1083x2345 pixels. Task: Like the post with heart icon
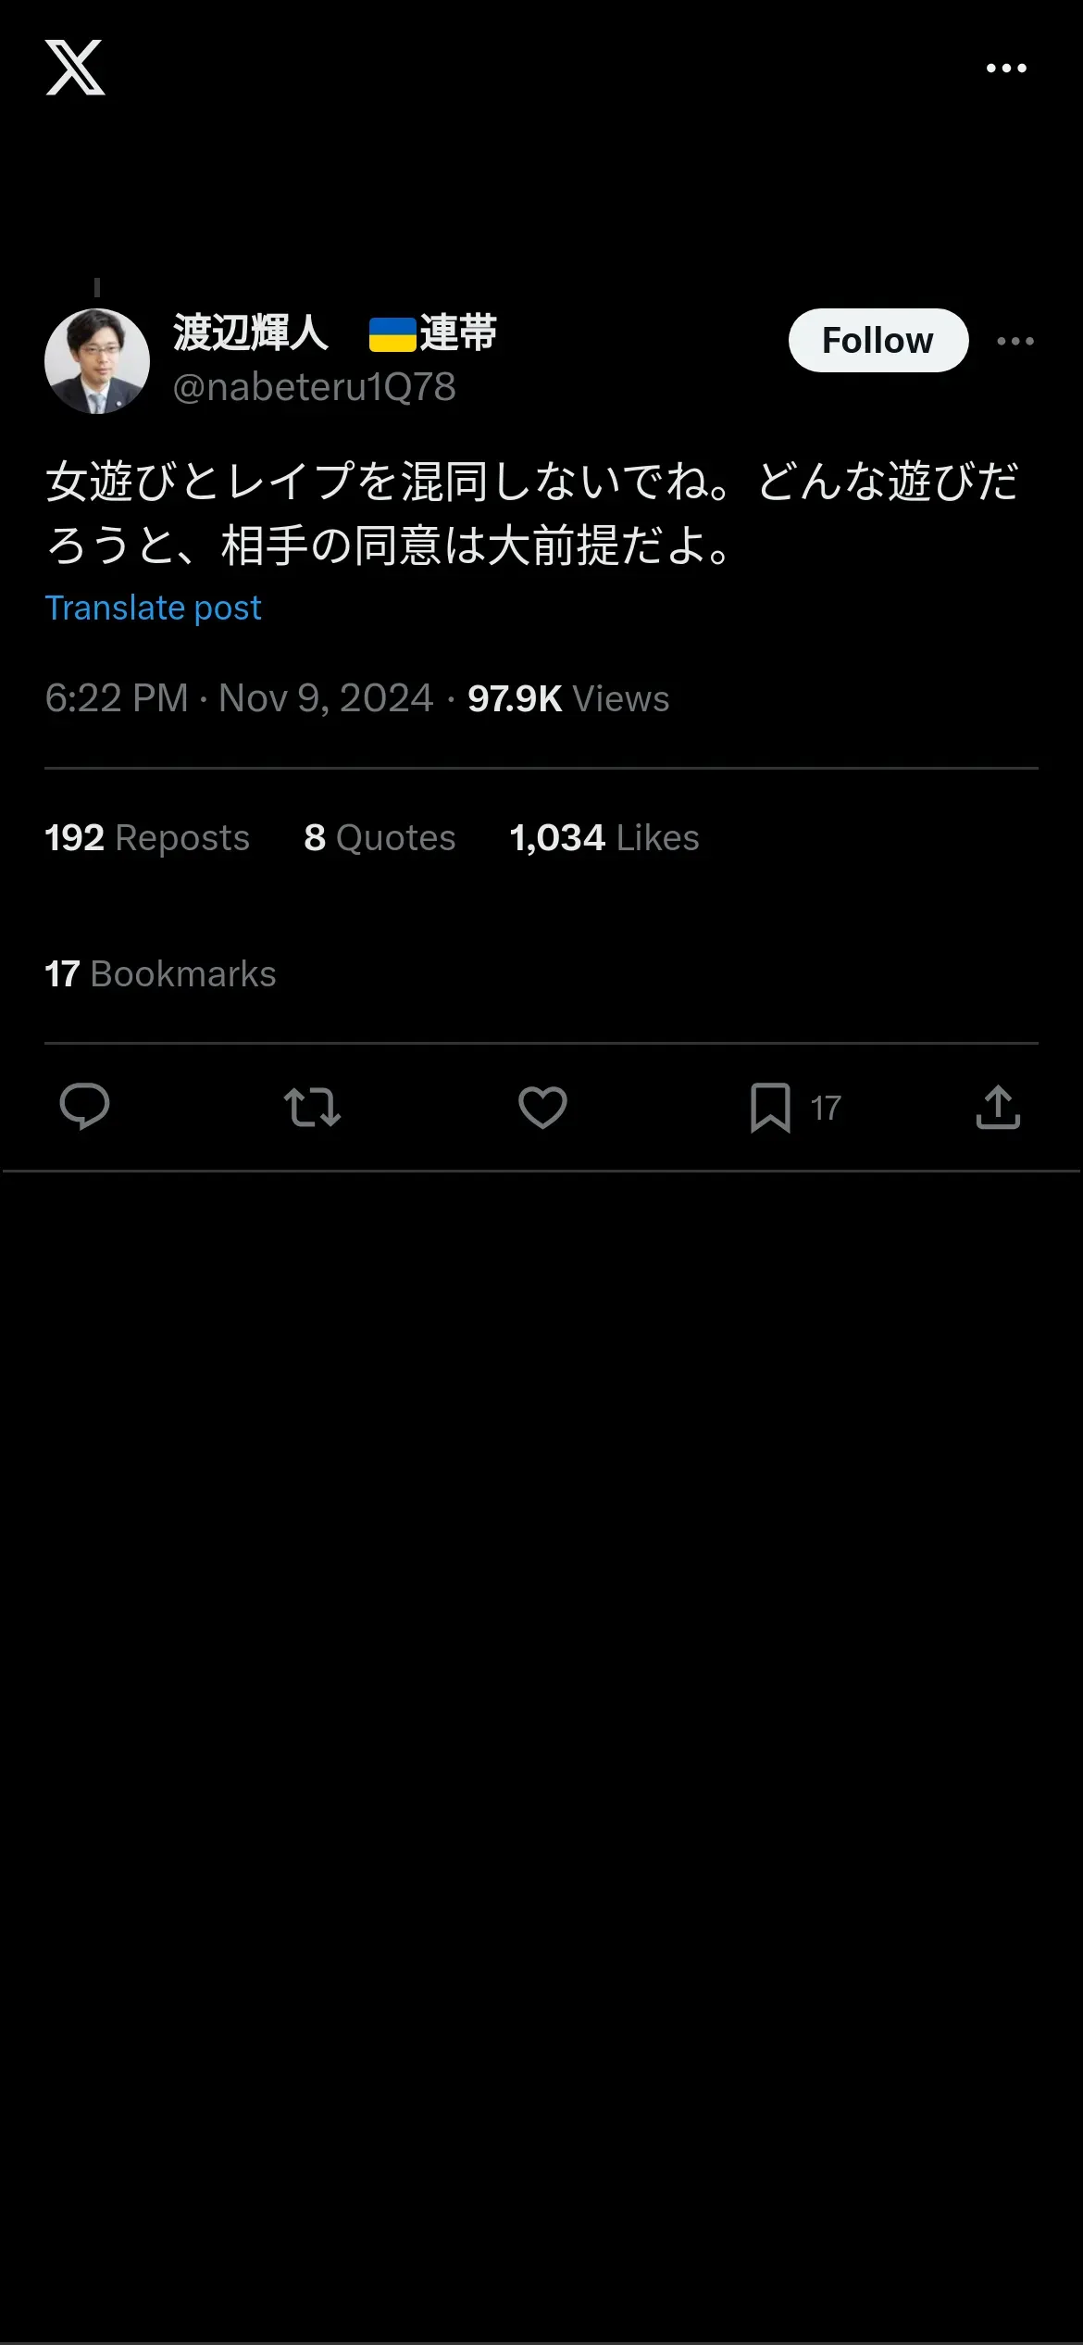542,1107
